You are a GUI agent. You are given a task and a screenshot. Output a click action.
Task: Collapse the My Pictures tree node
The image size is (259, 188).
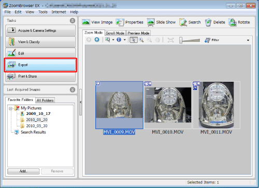tap(10, 109)
